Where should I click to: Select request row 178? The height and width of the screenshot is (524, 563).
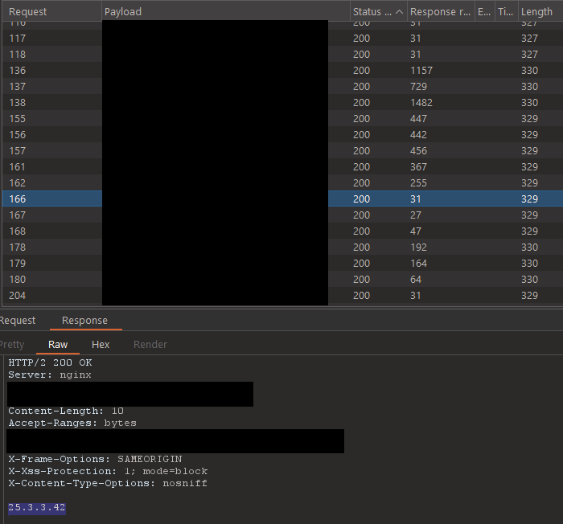coord(282,247)
